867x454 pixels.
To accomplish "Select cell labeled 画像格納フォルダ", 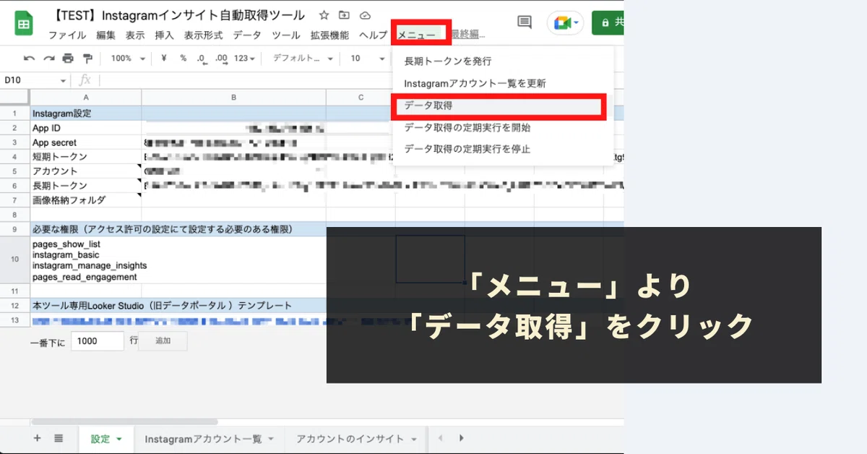I will 86,200.
